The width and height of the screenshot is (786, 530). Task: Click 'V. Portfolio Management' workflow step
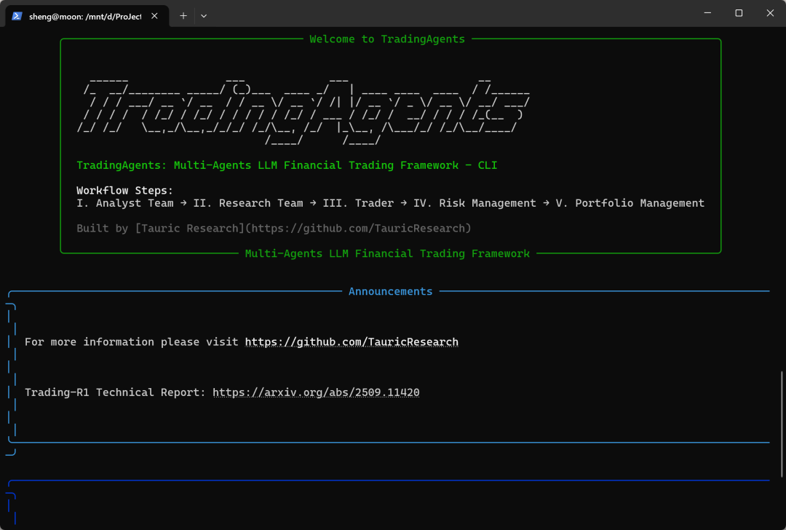pyautogui.click(x=630, y=203)
